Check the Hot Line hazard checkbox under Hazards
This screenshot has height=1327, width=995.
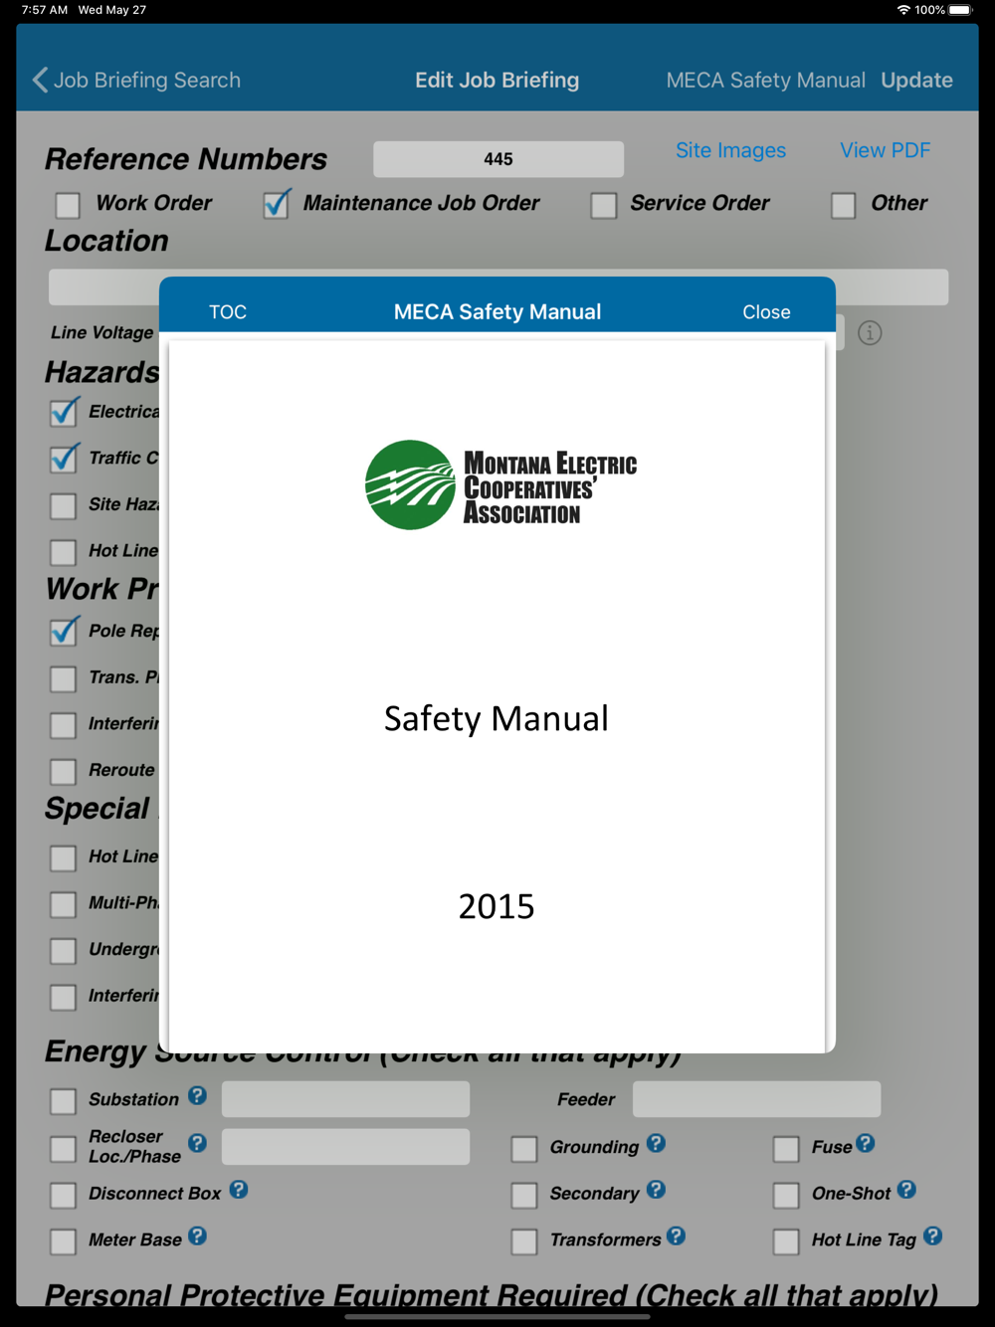point(63,552)
